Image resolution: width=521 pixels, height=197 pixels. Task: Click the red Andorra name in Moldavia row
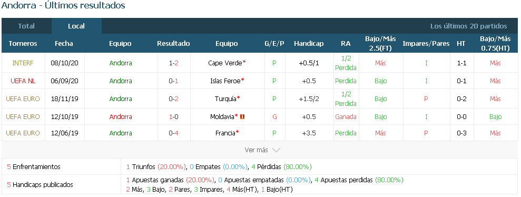click(121, 116)
